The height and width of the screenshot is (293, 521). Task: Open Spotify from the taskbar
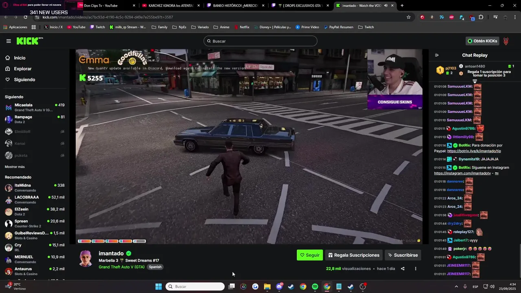[x=315, y=286]
